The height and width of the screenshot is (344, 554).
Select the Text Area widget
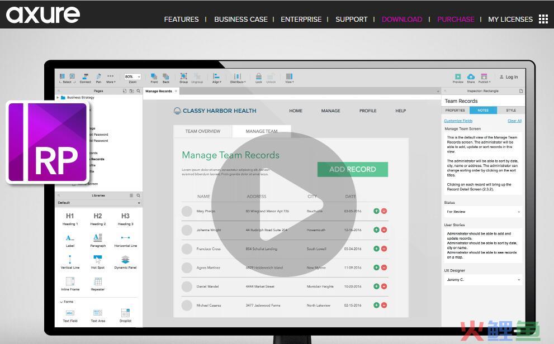click(x=98, y=316)
